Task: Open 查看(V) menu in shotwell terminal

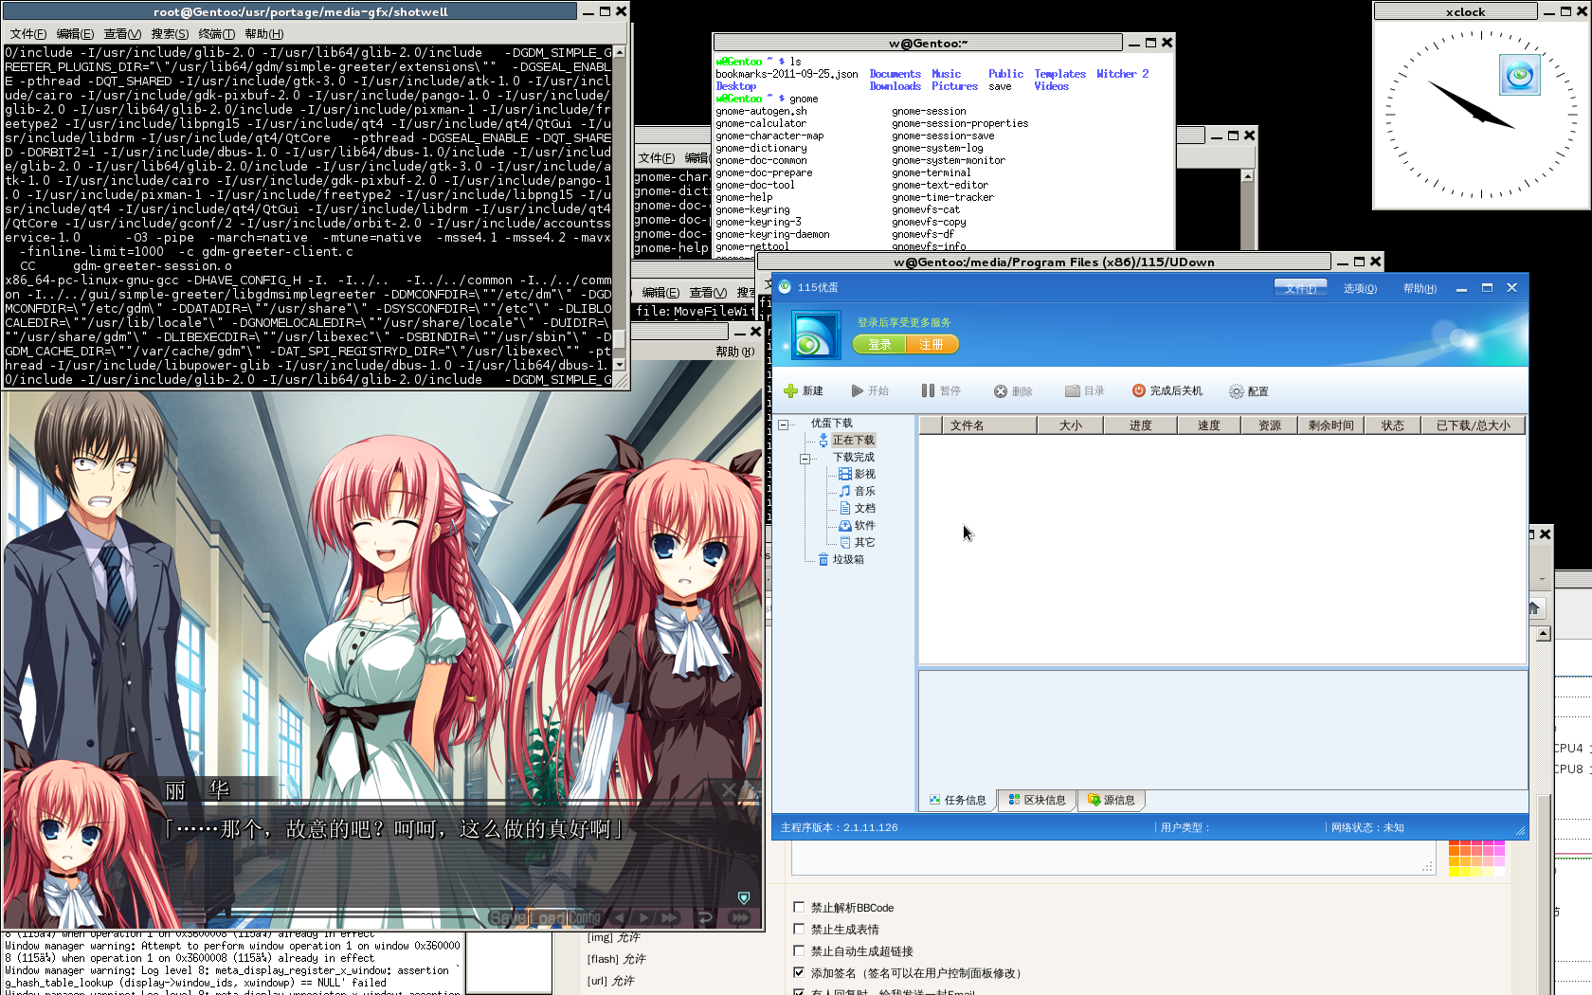Action: tap(122, 34)
